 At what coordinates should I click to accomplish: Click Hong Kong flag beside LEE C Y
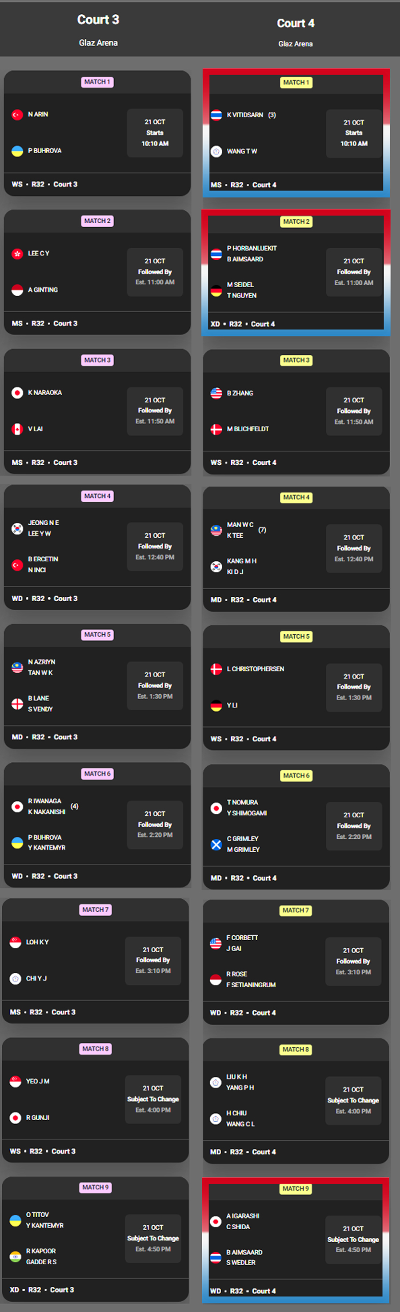(x=17, y=254)
